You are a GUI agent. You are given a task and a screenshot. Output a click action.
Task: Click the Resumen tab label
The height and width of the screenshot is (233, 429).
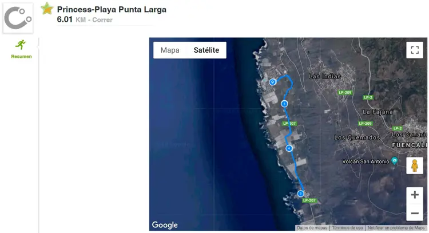(x=21, y=57)
